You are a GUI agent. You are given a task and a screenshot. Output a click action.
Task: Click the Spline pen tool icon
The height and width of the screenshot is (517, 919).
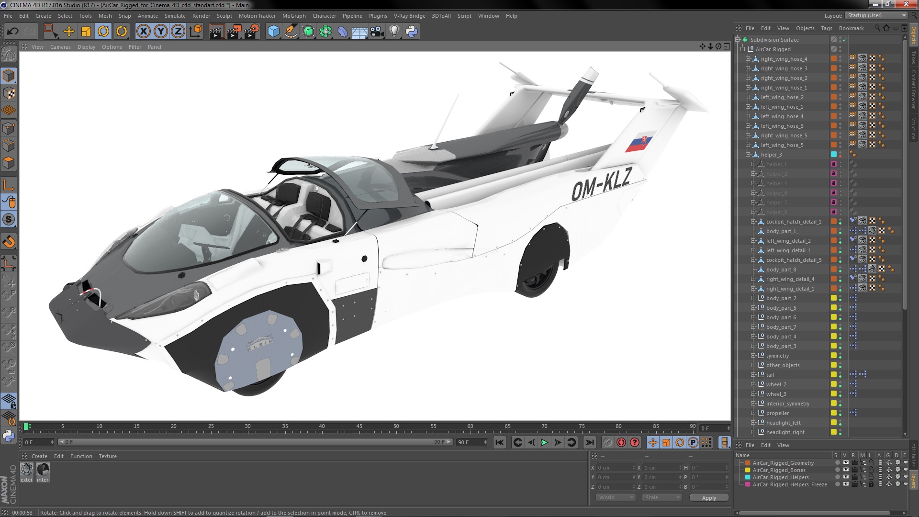291,32
